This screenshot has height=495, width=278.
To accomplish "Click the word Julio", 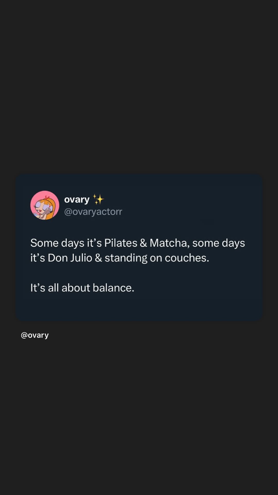I will click(81, 258).
